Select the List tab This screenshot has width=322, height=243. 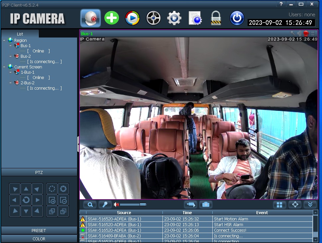tap(20, 34)
